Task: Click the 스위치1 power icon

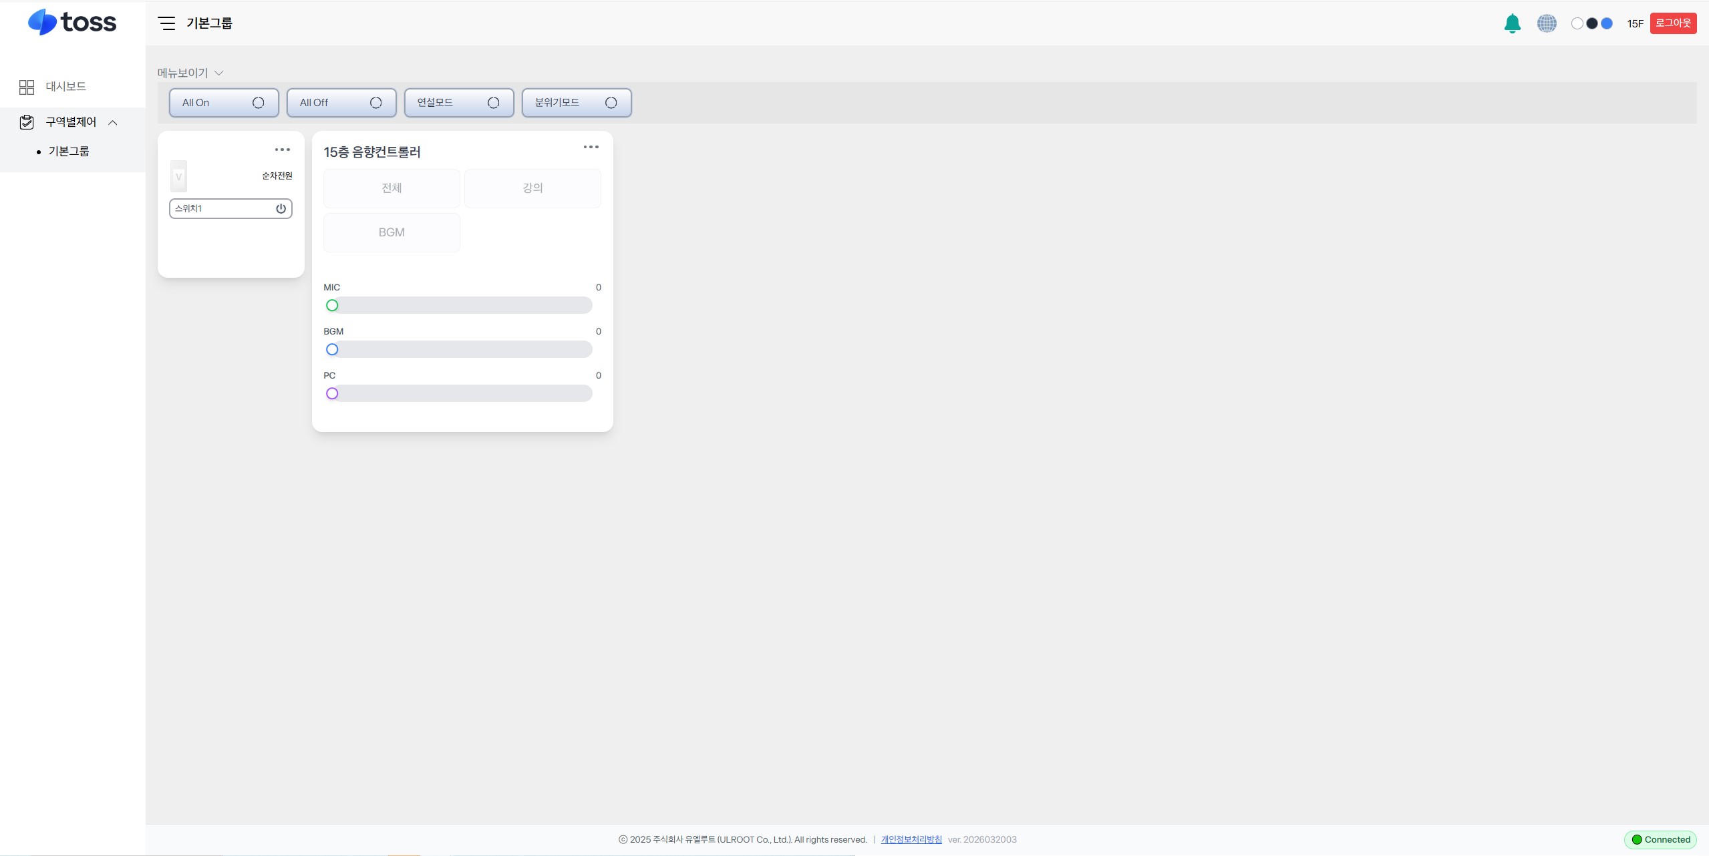Action: 281,209
